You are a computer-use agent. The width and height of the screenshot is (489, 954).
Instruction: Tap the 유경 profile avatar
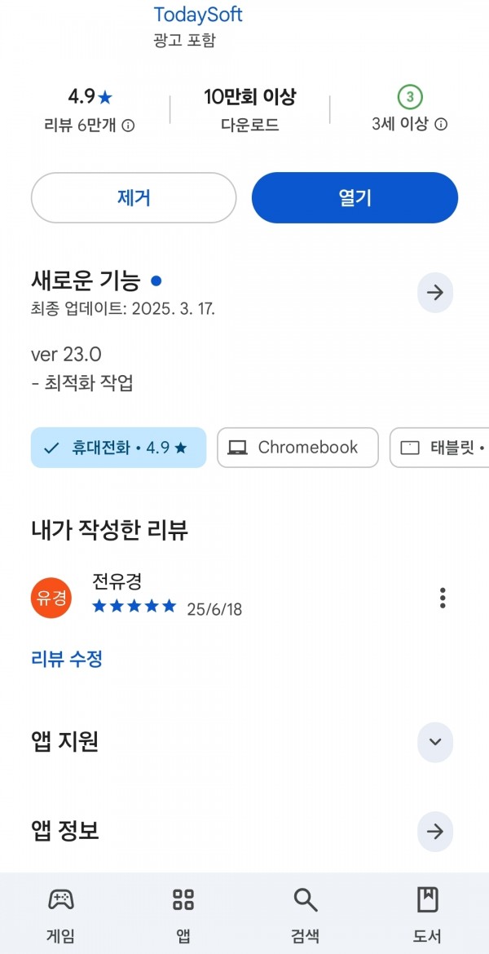pos(51,598)
